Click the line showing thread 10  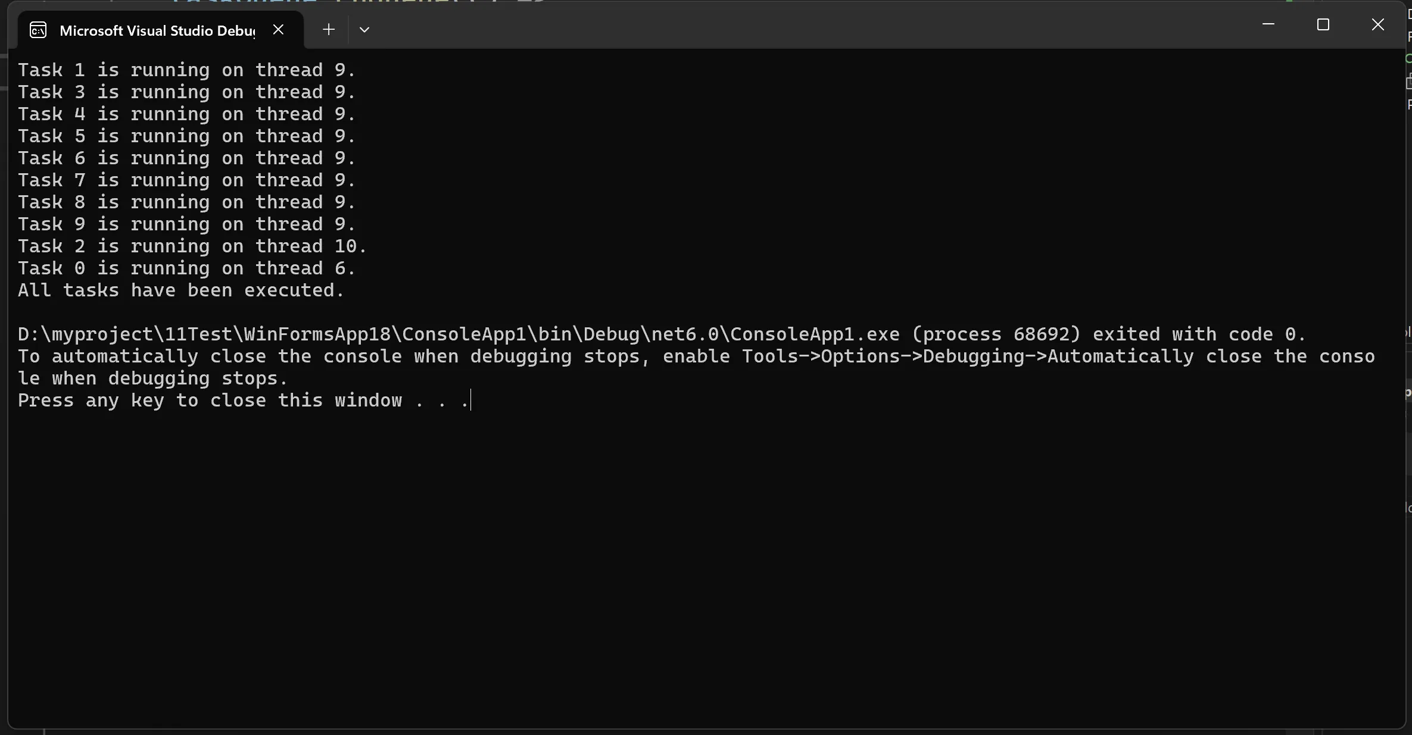point(192,246)
